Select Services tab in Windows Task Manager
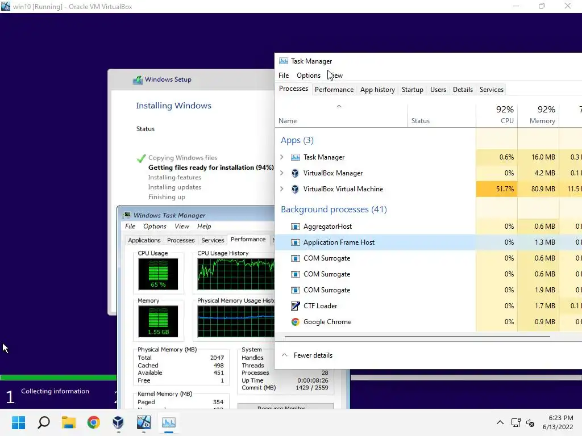Image resolution: width=582 pixels, height=436 pixels. pyautogui.click(x=213, y=240)
